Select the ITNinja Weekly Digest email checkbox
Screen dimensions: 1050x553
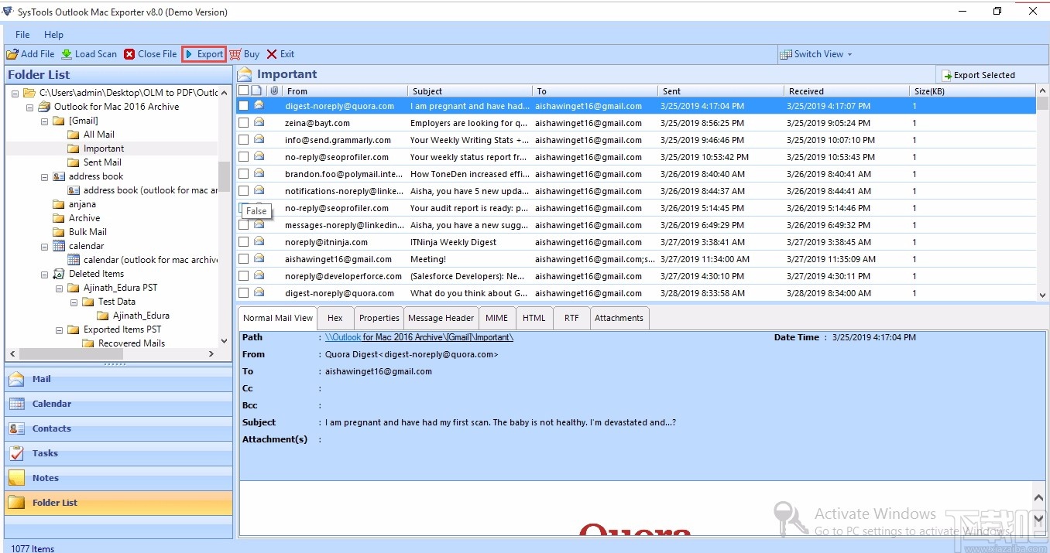242,241
